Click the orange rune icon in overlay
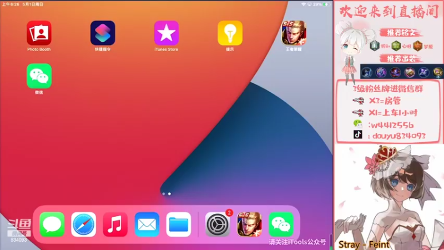 tap(417, 46)
